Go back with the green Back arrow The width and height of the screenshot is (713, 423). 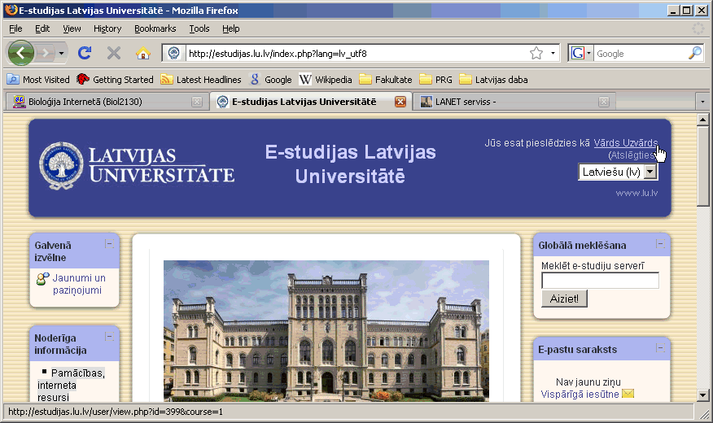pos(21,53)
